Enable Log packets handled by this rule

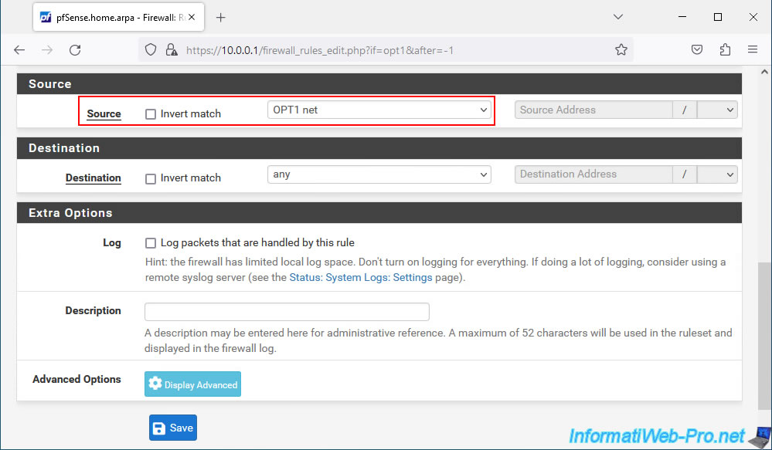[x=151, y=243]
